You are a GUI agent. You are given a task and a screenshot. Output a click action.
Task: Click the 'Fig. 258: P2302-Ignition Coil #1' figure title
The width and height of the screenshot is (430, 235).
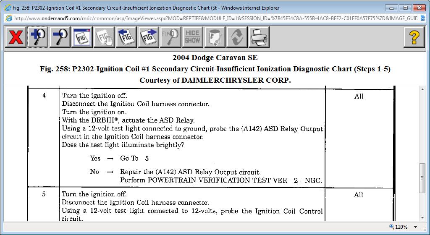tap(215, 69)
